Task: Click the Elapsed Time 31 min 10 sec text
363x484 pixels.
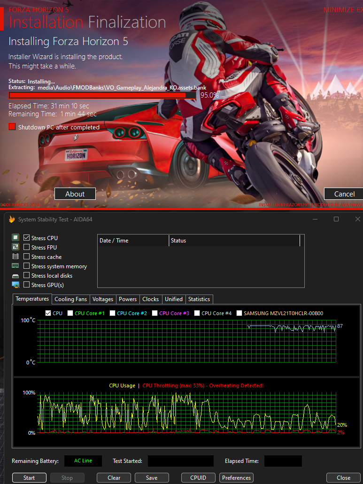Action: (x=49, y=106)
